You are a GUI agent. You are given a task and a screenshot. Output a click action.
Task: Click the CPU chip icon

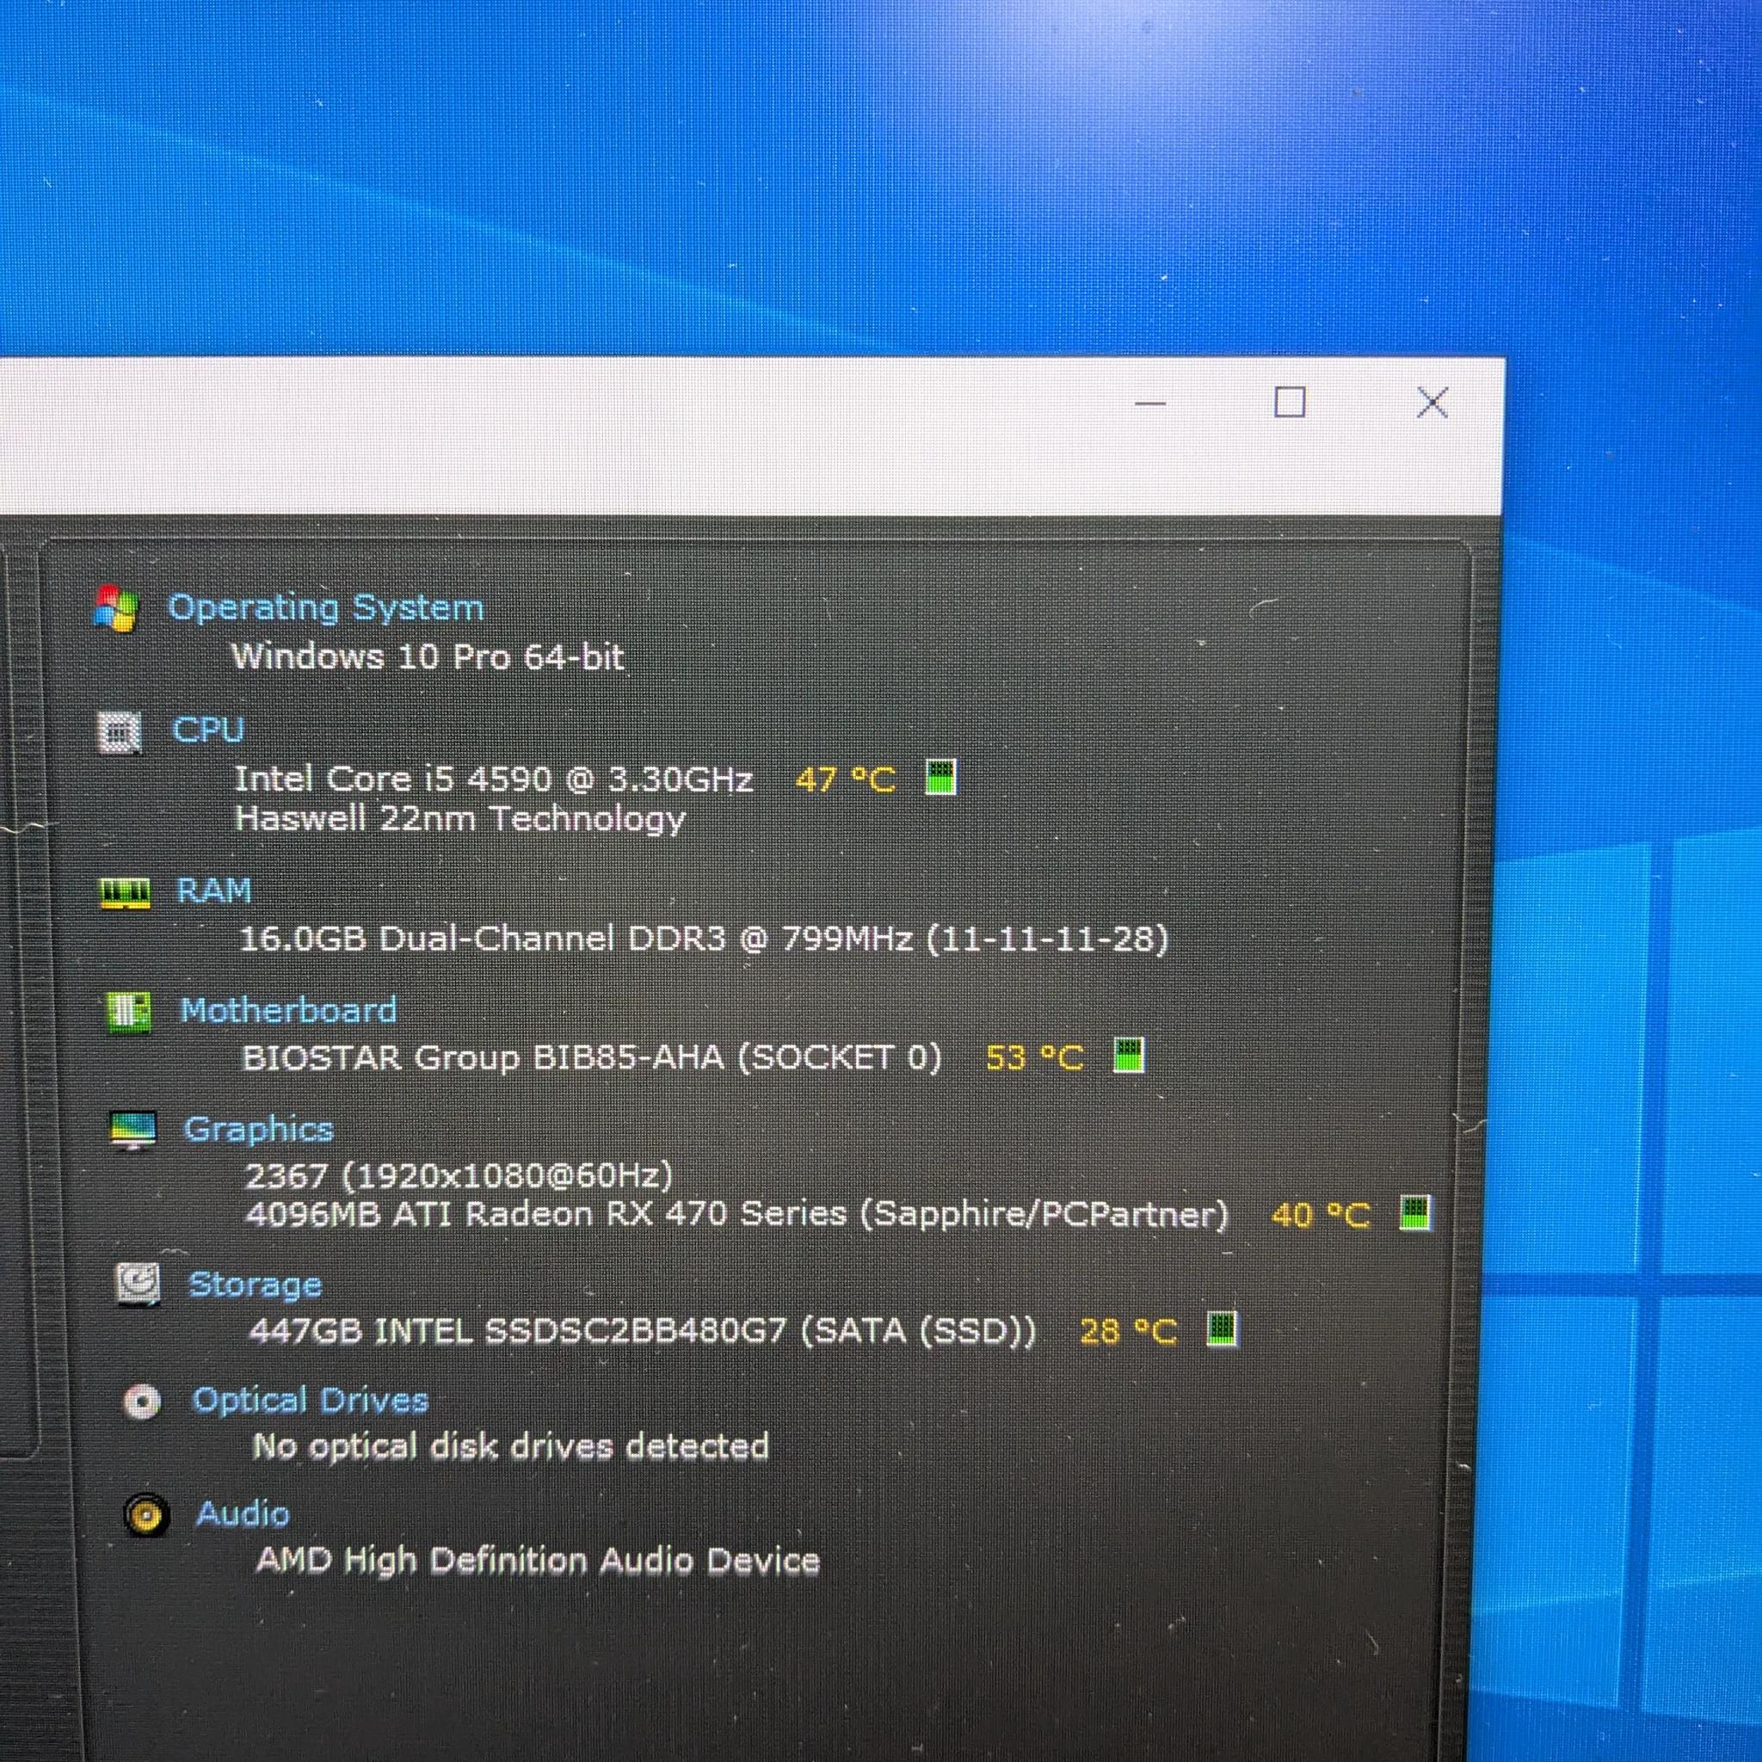pos(120,731)
